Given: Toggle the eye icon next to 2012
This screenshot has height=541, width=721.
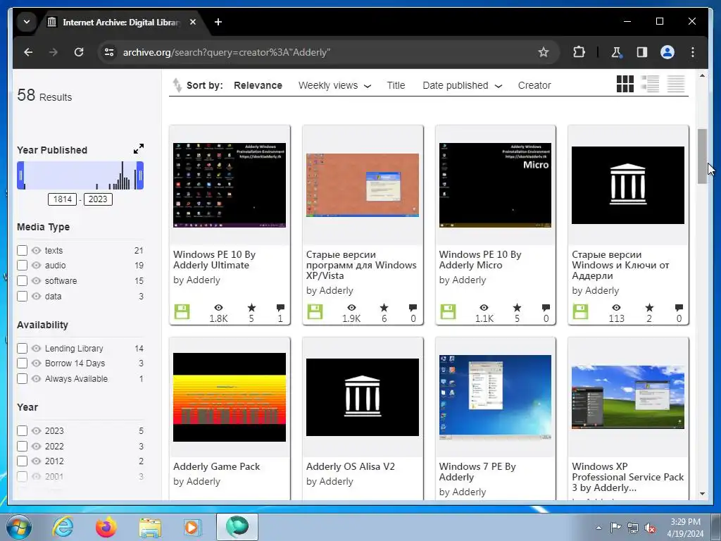Looking at the screenshot, I should tap(37, 461).
